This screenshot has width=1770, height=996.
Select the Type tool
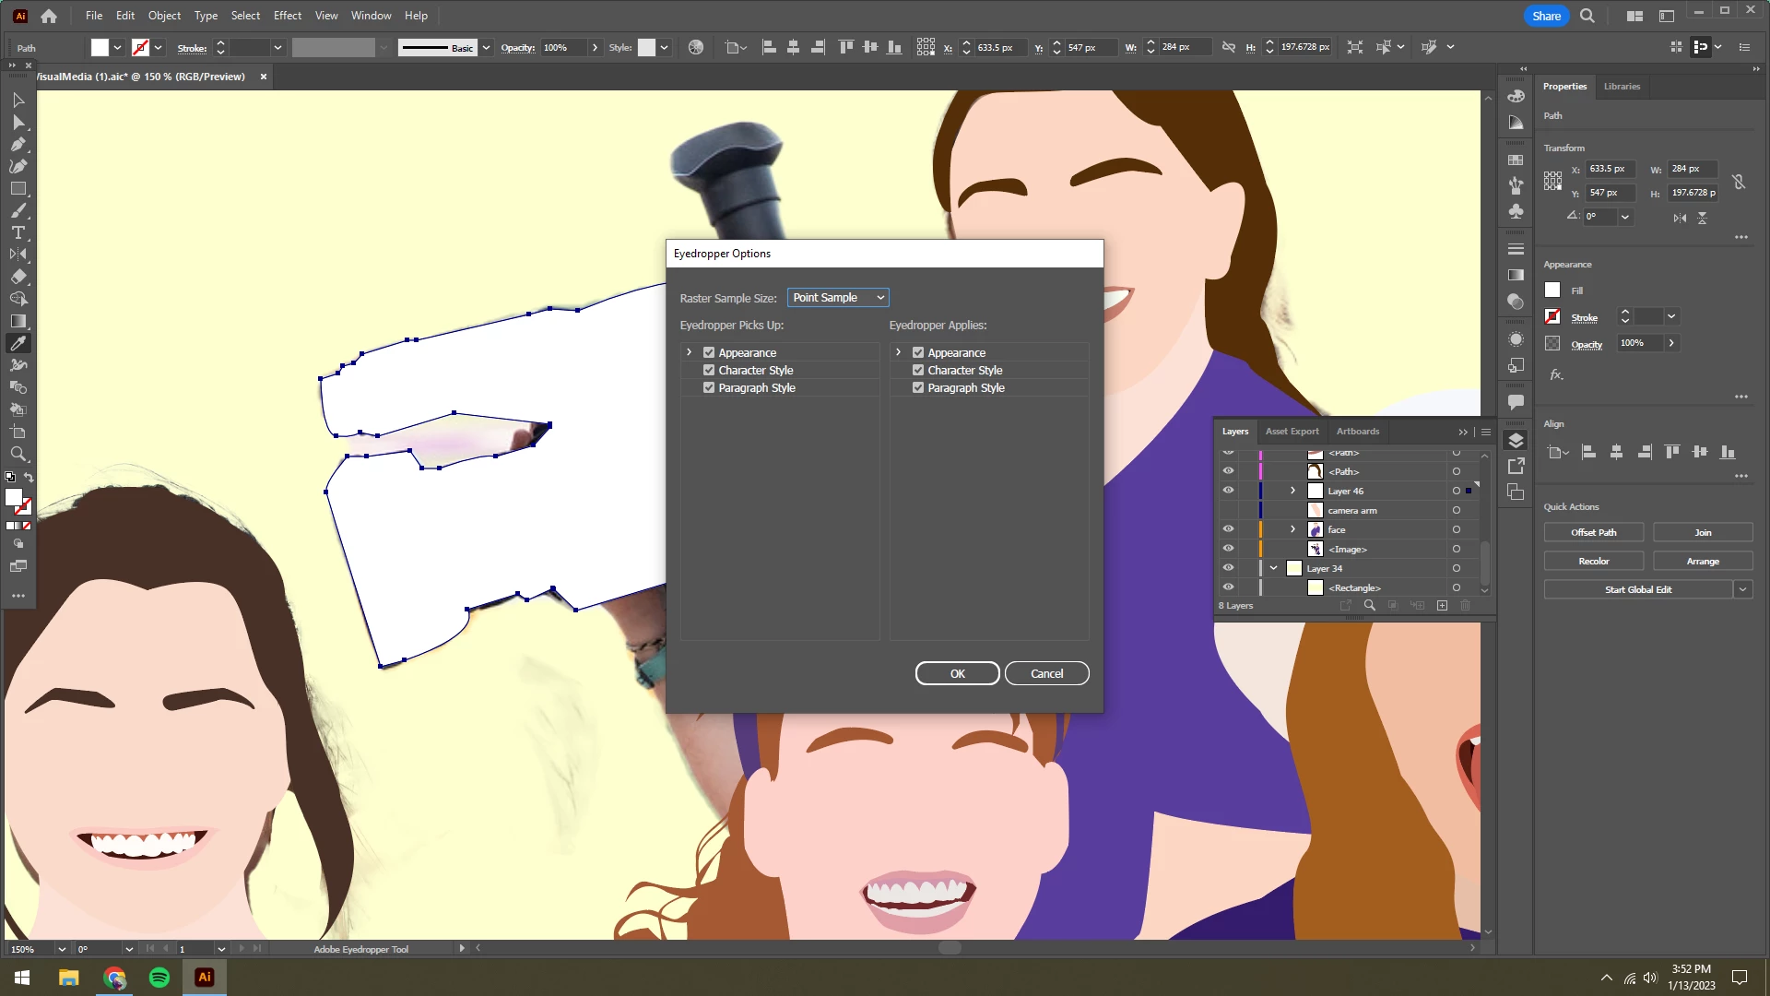18,232
